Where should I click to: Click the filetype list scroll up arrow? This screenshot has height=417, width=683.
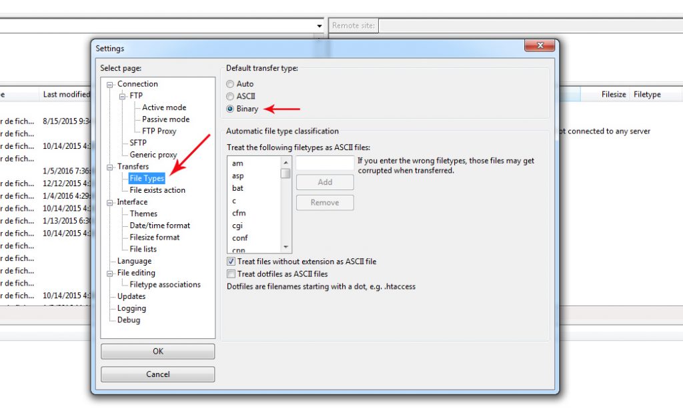[x=285, y=162]
